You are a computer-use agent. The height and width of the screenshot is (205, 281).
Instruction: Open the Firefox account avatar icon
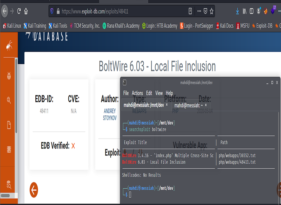[x=259, y=11]
